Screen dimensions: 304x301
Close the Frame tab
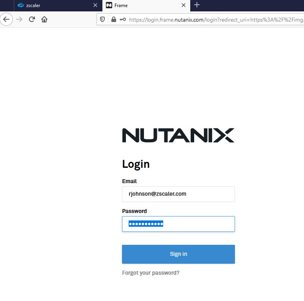pyautogui.click(x=183, y=6)
